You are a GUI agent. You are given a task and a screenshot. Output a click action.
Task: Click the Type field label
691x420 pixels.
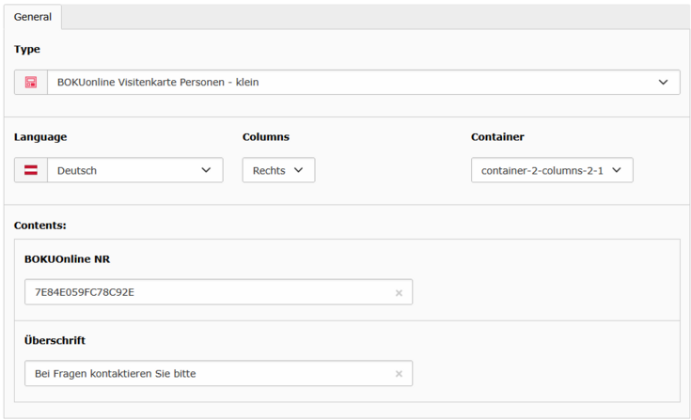pyautogui.click(x=27, y=49)
